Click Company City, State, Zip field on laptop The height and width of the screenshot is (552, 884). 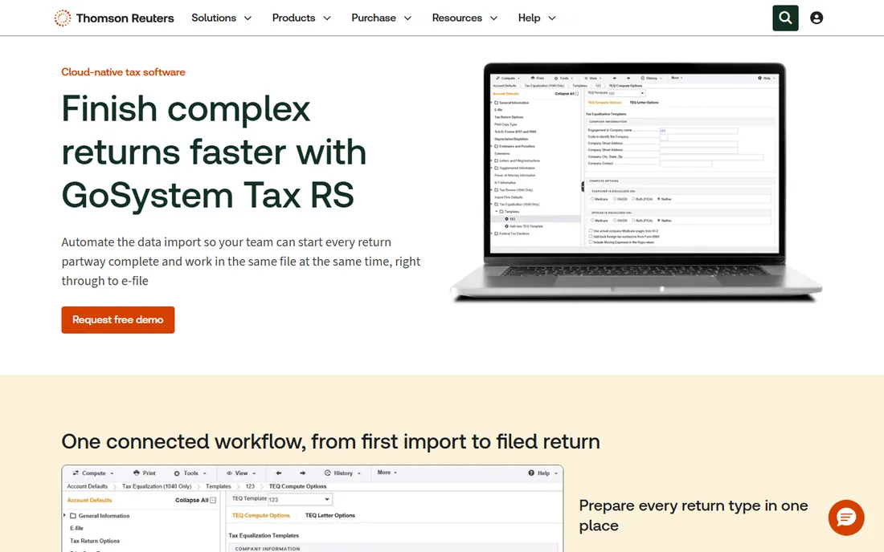[711, 157]
